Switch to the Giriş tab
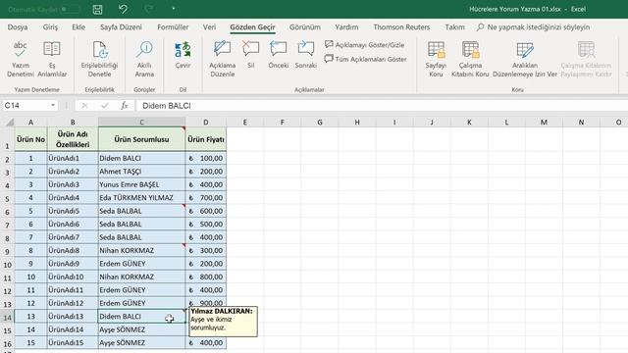This screenshot has width=628, height=353. 50,27
